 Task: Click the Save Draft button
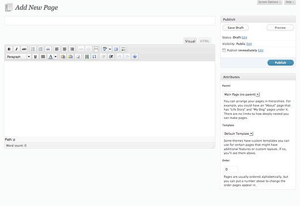coord(235,28)
